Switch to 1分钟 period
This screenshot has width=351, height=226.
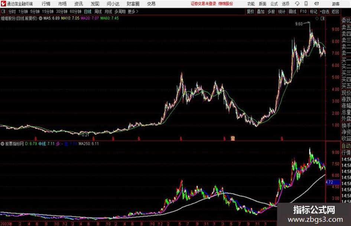pos(23,12)
